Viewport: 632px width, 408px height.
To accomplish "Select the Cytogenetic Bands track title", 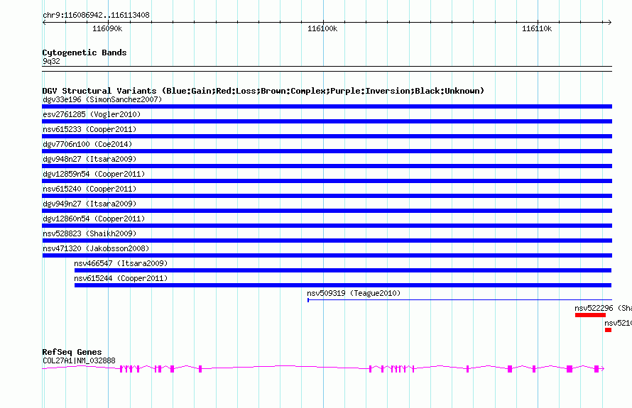I will [x=85, y=53].
